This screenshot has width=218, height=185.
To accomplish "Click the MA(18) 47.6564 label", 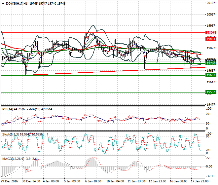I will coord(41,109).
